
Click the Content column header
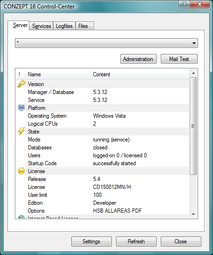point(139,74)
